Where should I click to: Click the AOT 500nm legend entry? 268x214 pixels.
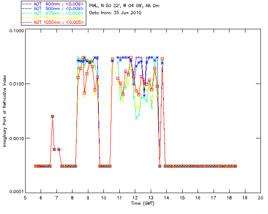(x=53, y=8)
